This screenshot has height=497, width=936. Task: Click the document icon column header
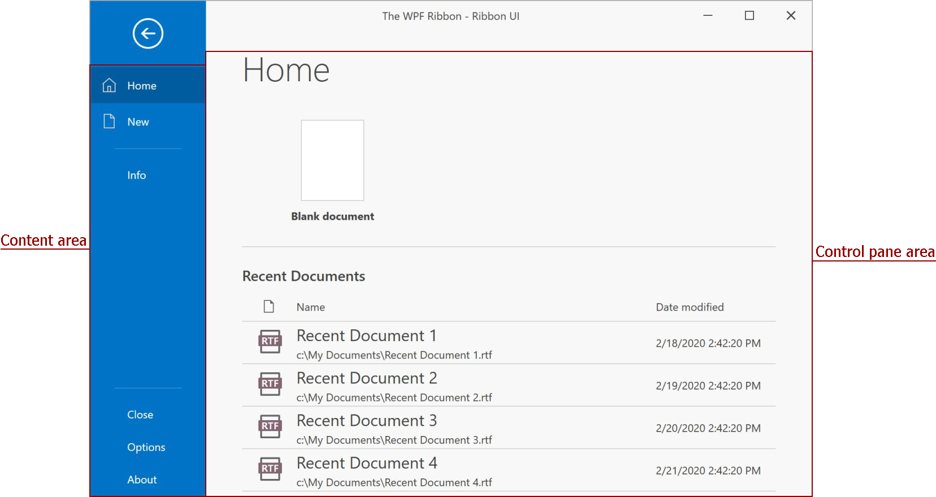[269, 307]
